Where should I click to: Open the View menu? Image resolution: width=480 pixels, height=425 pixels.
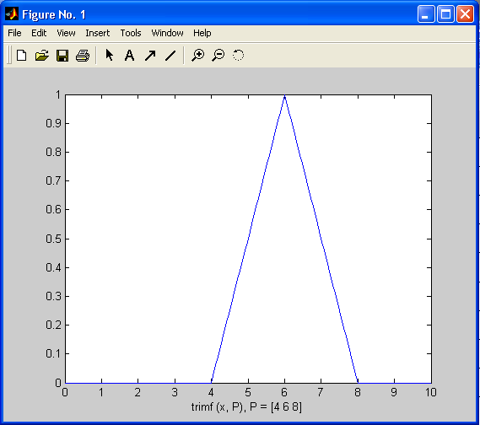(x=66, y=33)
